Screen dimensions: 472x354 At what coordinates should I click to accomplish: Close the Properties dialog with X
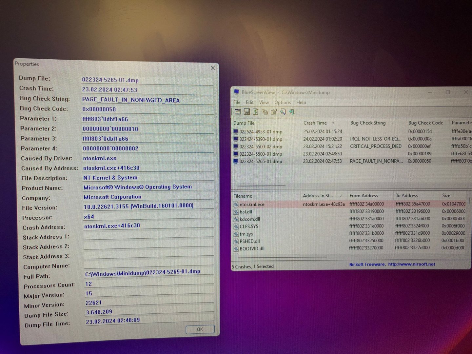coord(213,68)
